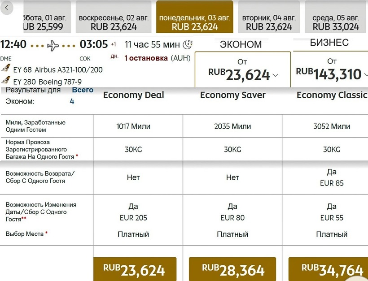Pick the Saturday 01 Aug date

[x=43, y=17]
